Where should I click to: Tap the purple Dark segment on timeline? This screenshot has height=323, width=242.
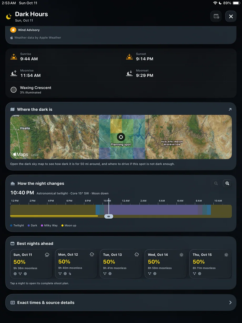(153, 210)
